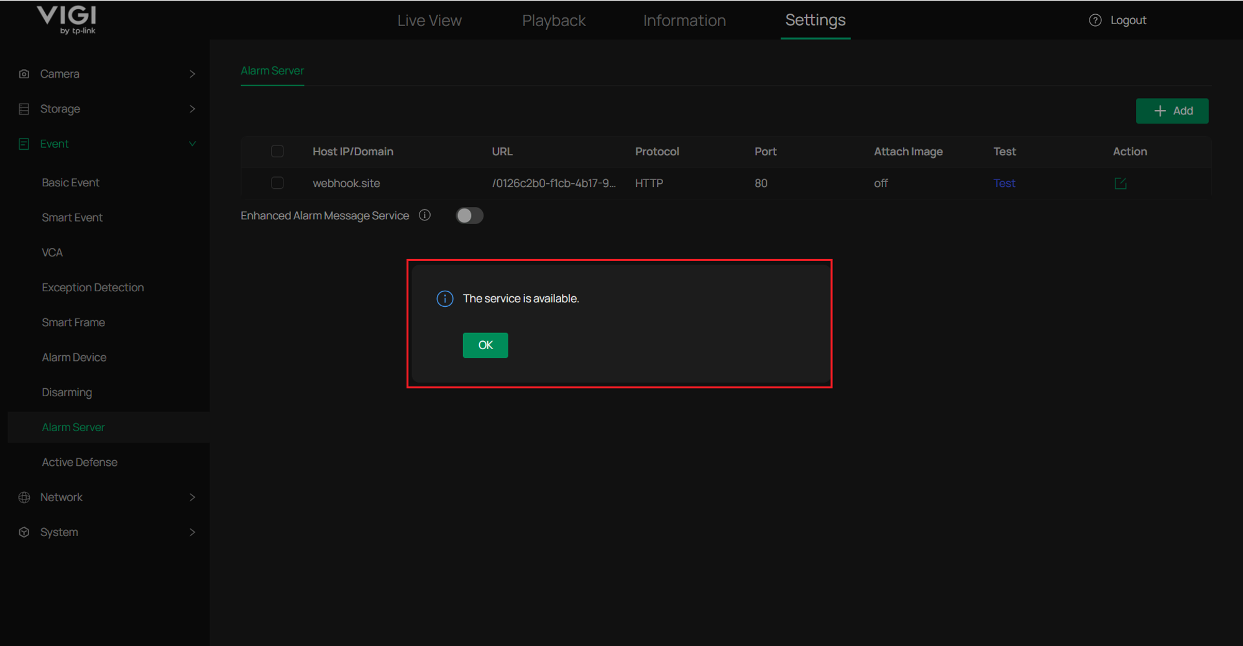
Task: Open Basic Event in sidebar
Action: coord(70,183)
